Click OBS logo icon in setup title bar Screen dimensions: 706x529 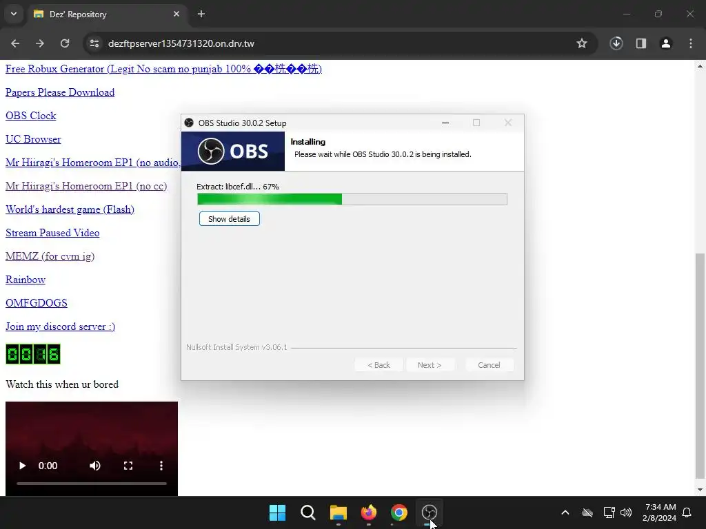point(189,123)
